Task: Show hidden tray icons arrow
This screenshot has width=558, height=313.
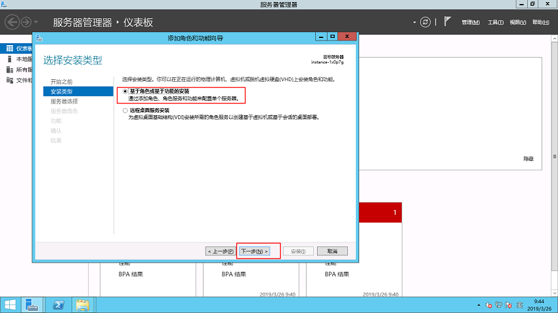Action: point(479,305)
